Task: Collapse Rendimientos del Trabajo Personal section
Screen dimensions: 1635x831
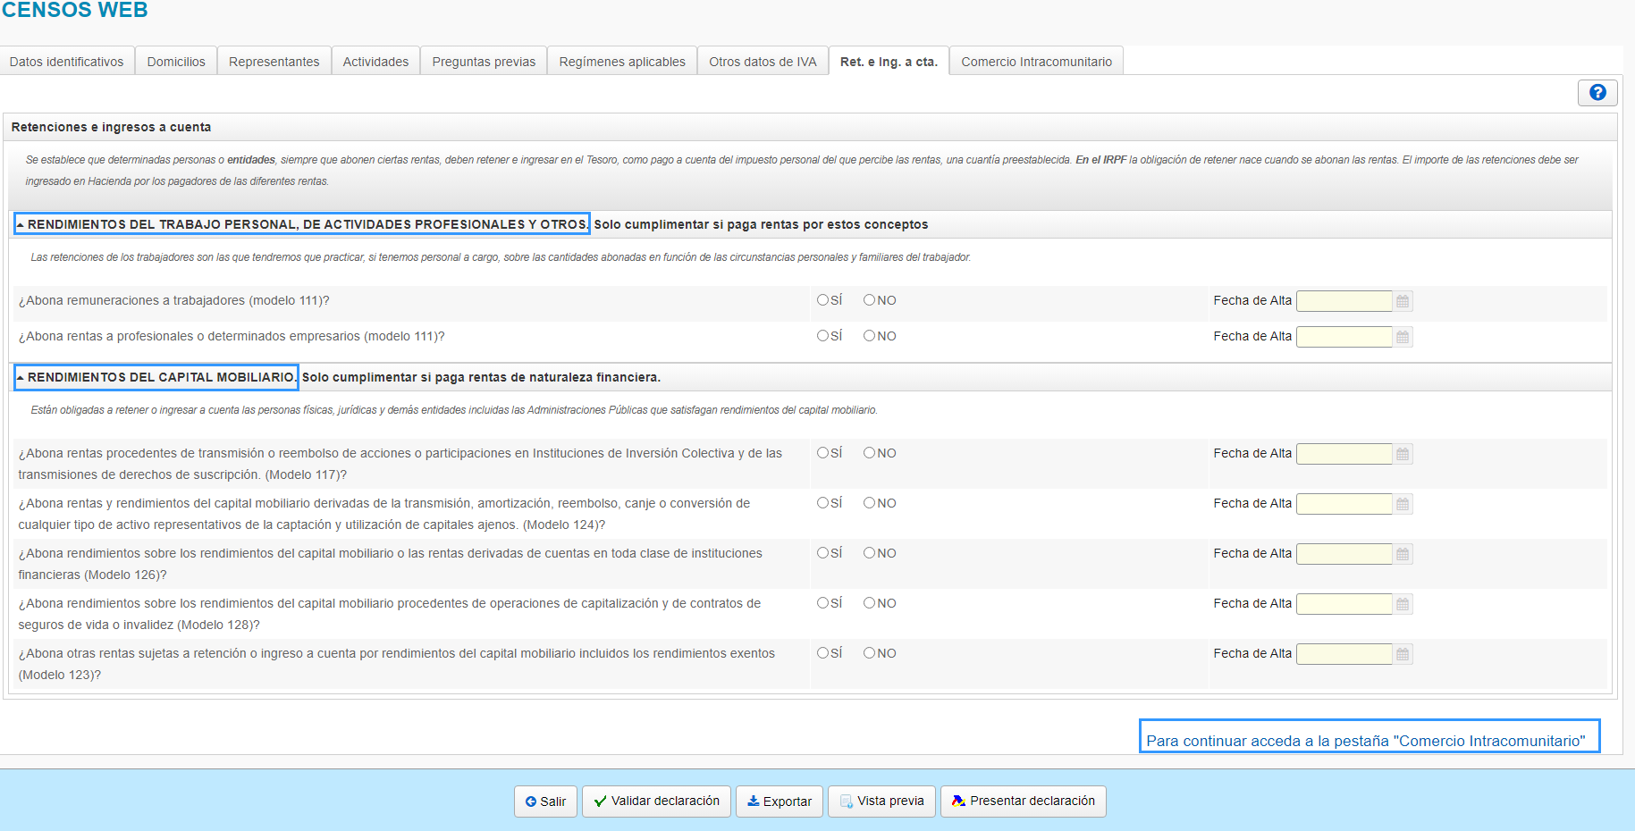Action: (21, 225)
